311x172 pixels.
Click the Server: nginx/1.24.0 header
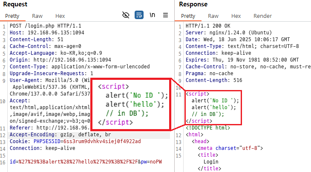[229, 33]
